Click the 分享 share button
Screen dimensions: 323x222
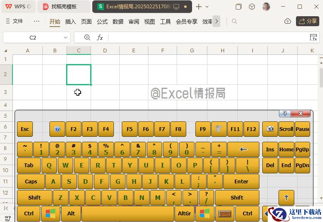coord(308,21)
